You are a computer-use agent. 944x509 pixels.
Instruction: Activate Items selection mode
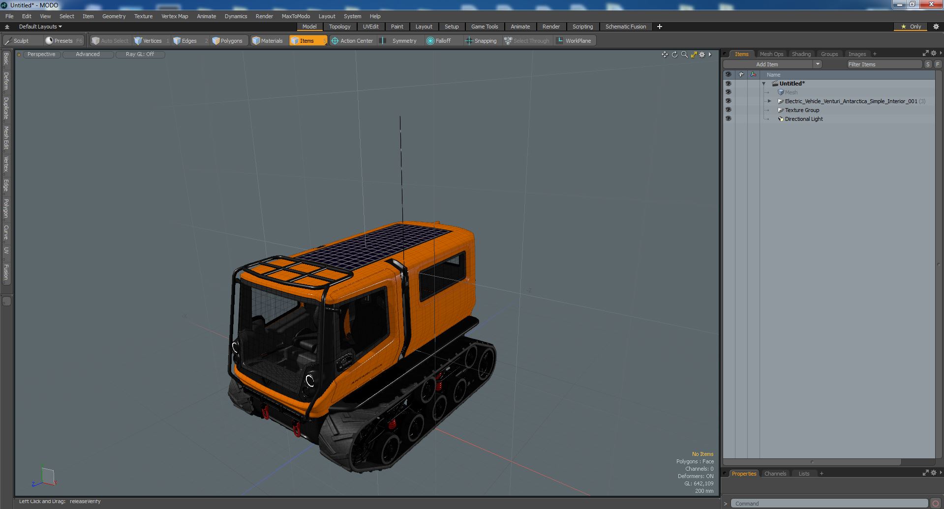point(307,41)
